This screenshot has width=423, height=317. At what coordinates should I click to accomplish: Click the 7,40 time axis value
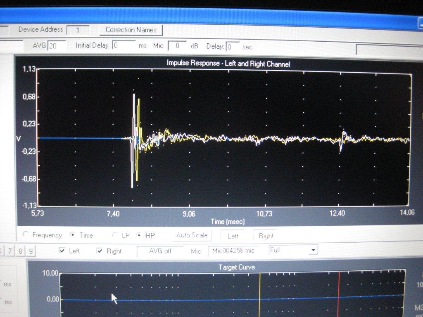(113, 214)
